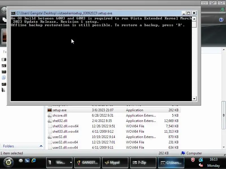226x169 pixels.
Task: Select the setup.exe file icon
Action: point(50,110)
